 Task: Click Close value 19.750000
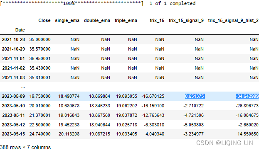pyautogui.click(x=40, y=96)
